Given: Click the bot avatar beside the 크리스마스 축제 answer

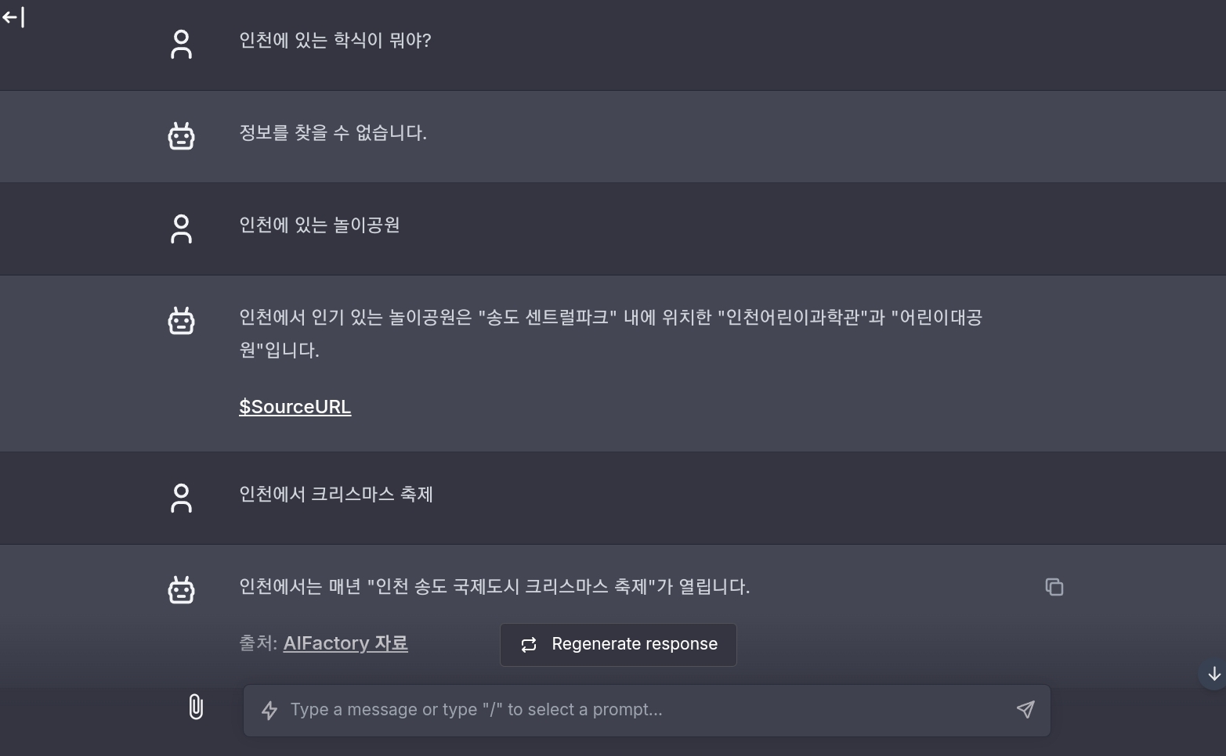Looking at the screenshot, I should pos(181,590).
